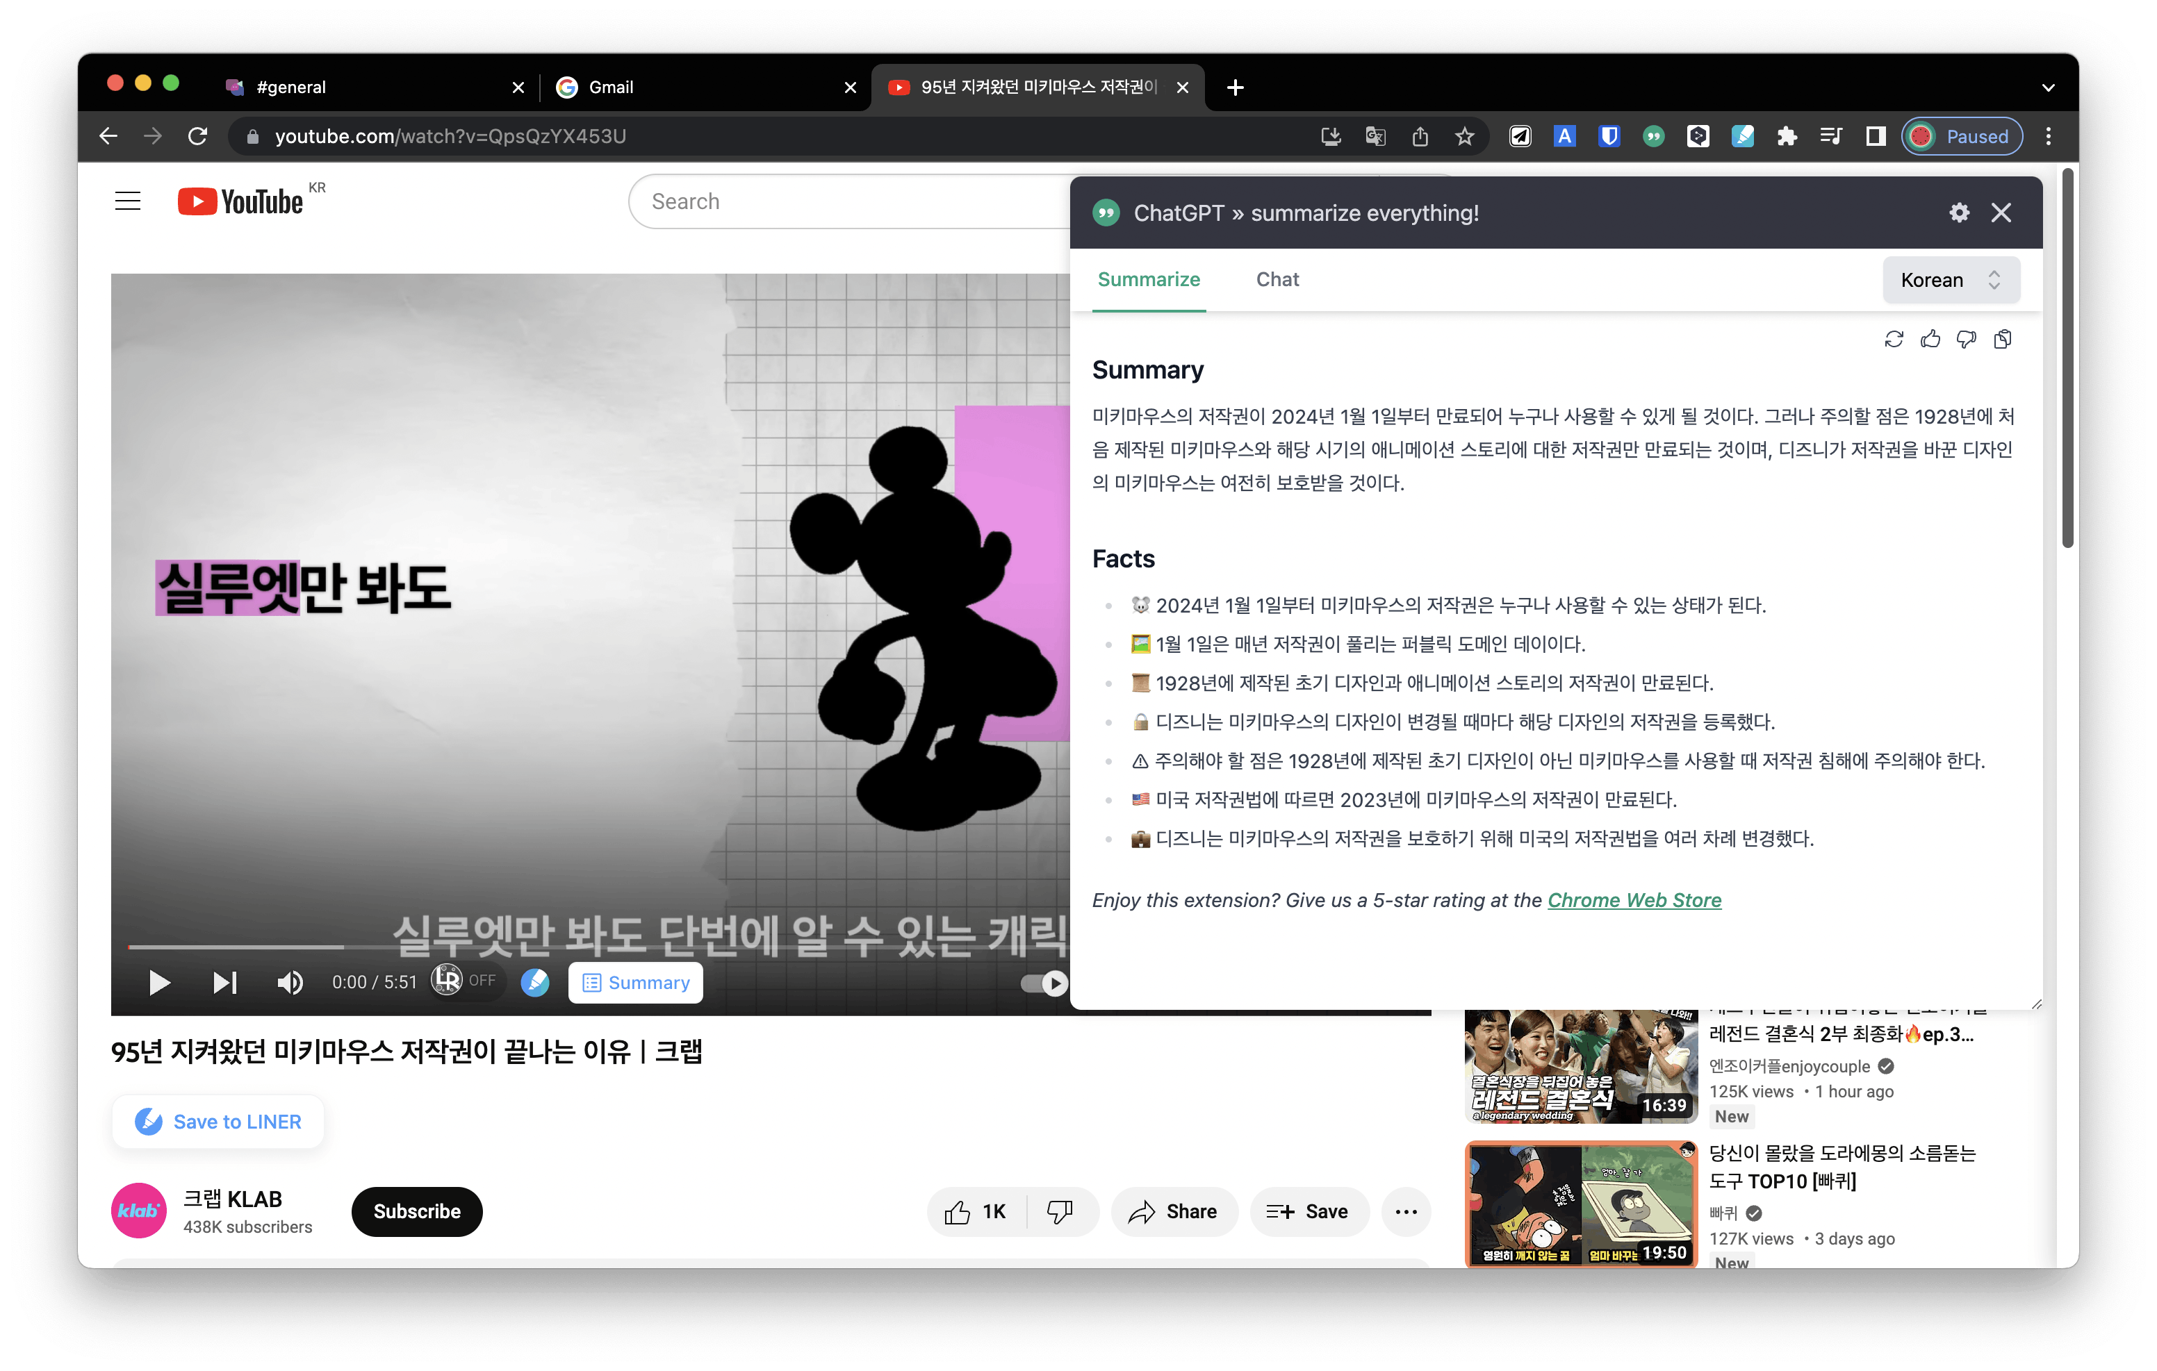This screenshot has height=1371, width=2157.
Task: Thumbs up the generated summary
Action: coord(1930,340)
